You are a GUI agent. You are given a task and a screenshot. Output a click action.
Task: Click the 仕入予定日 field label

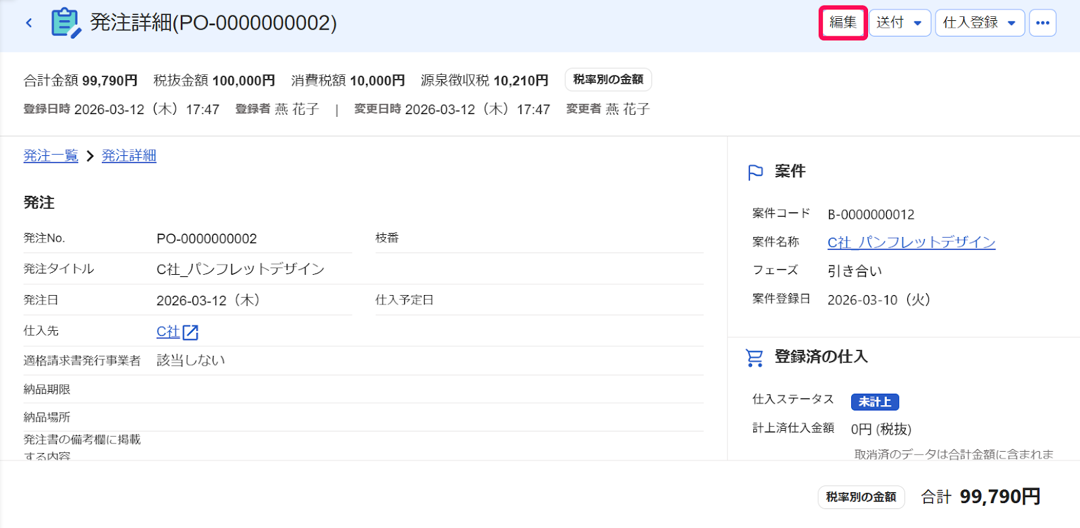(404, 300)
